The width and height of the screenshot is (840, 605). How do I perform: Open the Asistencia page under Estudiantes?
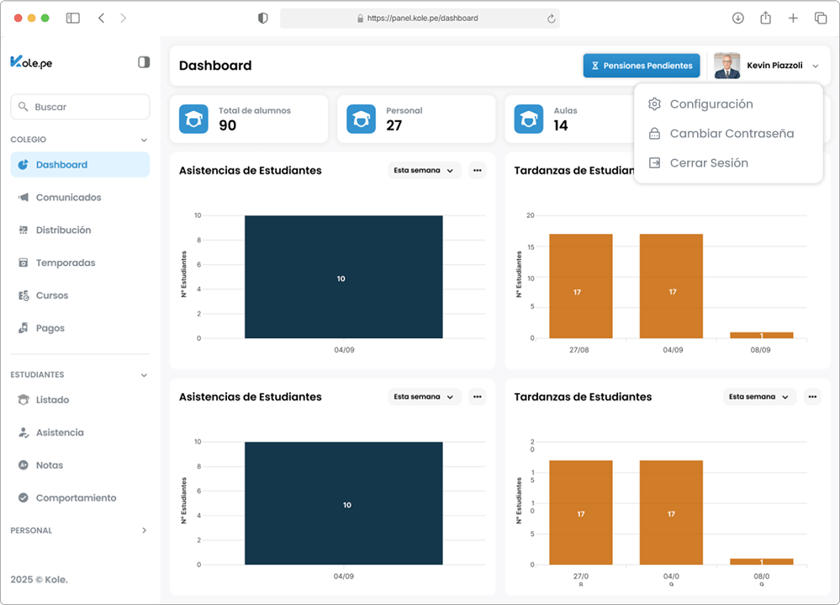[x=60, y=433]
